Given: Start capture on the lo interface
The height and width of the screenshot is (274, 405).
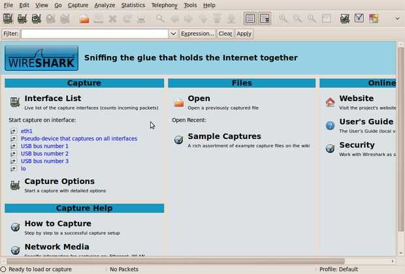Looking at the screenshot, I should [24, 168].
